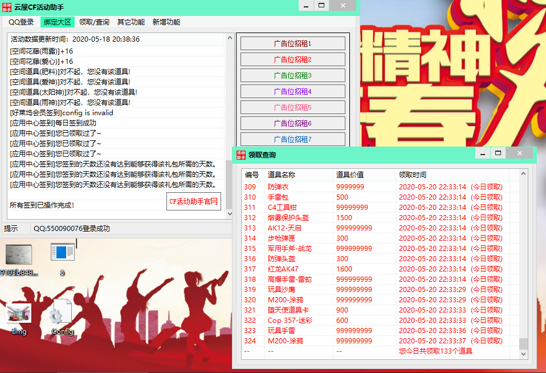Click the 广告位招租1 button
Viewport: 546px width, 373px height.
coord(292,43)
